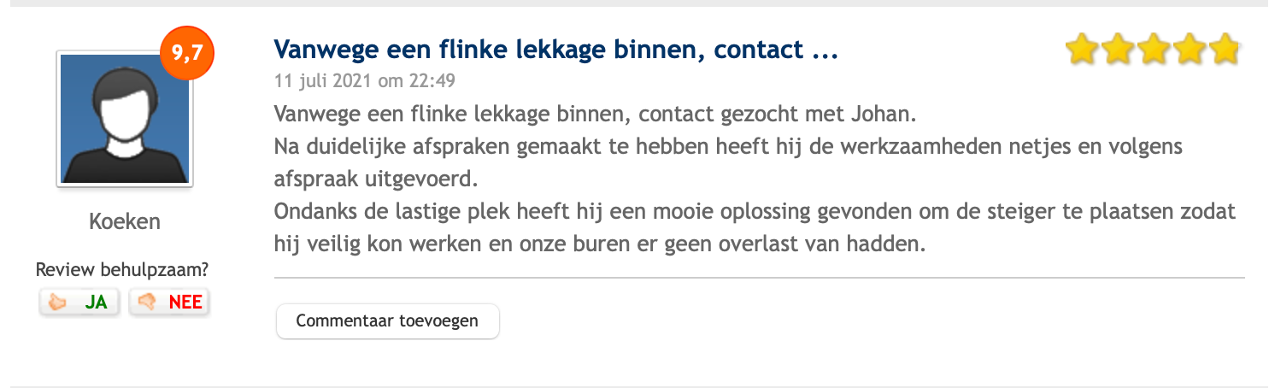Click the thumbs-up icon beside JA

59,303
